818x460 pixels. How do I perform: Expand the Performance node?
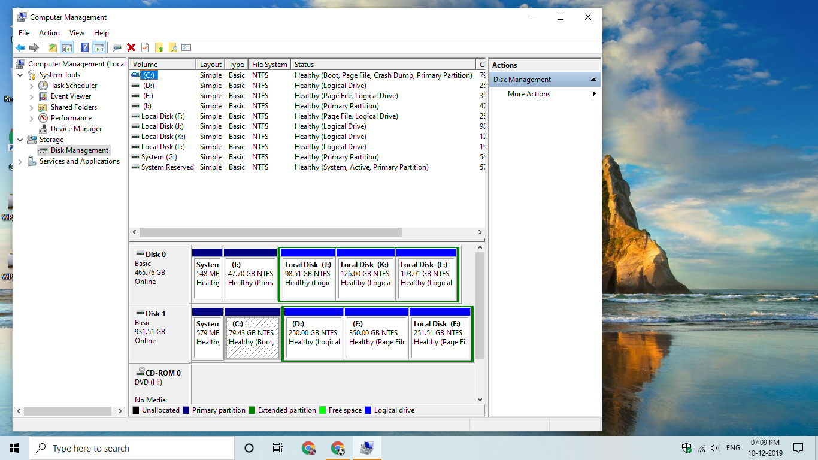coord(32,118)
